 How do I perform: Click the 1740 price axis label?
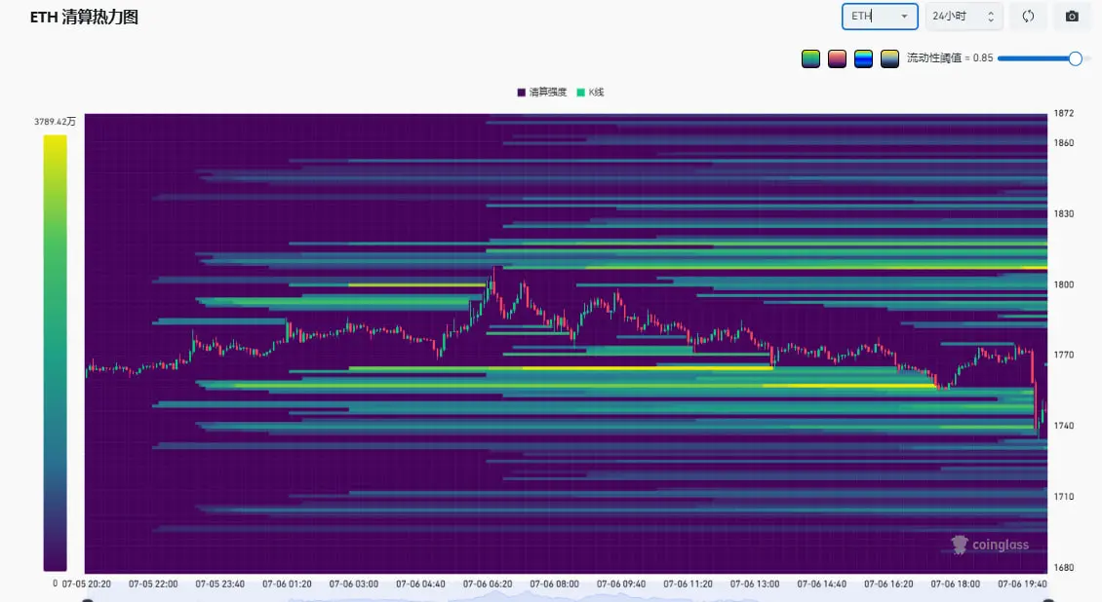[x=1063, y=425]
